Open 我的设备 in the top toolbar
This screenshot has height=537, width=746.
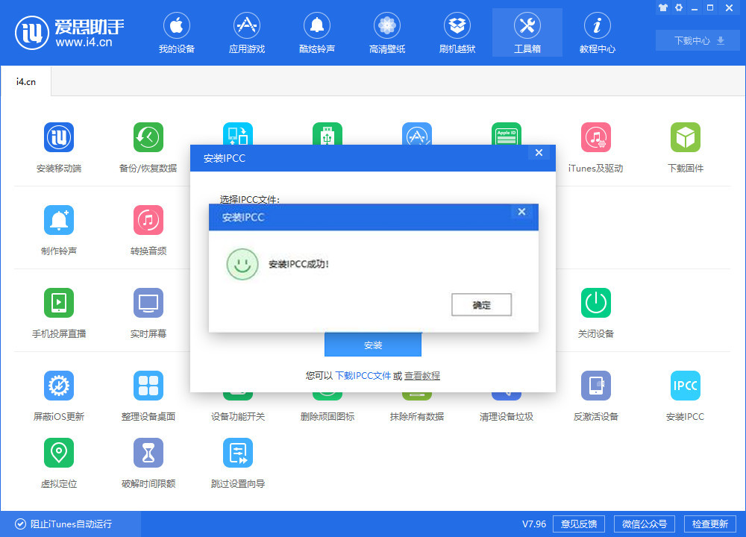[x=176, y=33]
